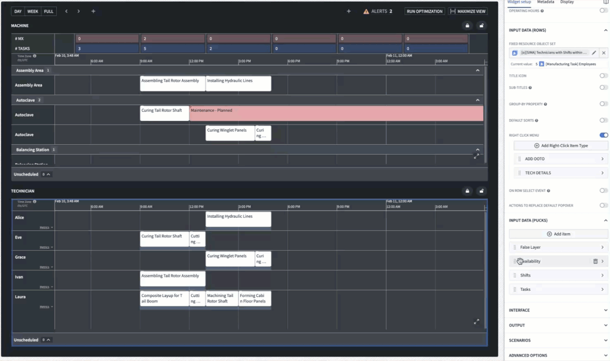The width and height of the screenshot is (610, 361).
Task: Switch to the Display tab
Action: [567, 2]
